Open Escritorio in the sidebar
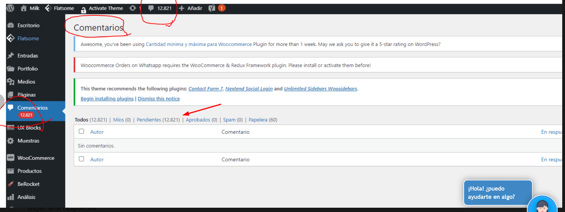Image resolution: width=565 pixels, height=212 pixels. (29, 25)
